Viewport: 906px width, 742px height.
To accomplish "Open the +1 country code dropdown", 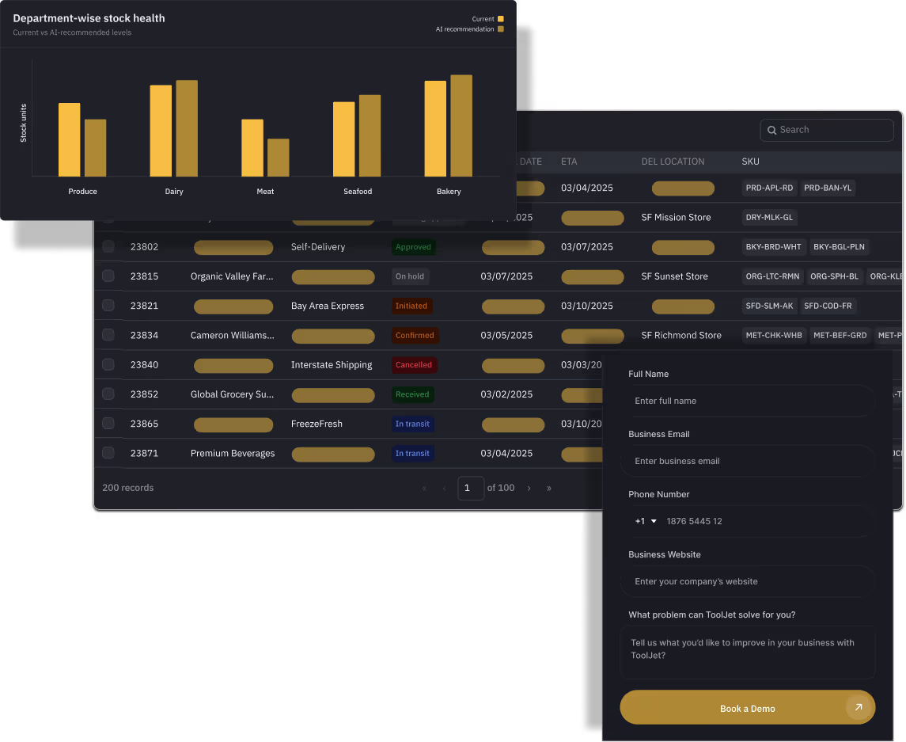I will [x=646, y=521].
